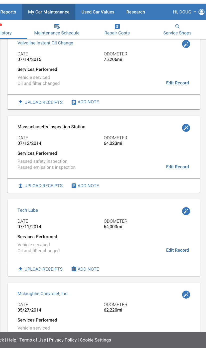
Task: Click the wrench icon on Valvoline record
Action: click(186, 44)
